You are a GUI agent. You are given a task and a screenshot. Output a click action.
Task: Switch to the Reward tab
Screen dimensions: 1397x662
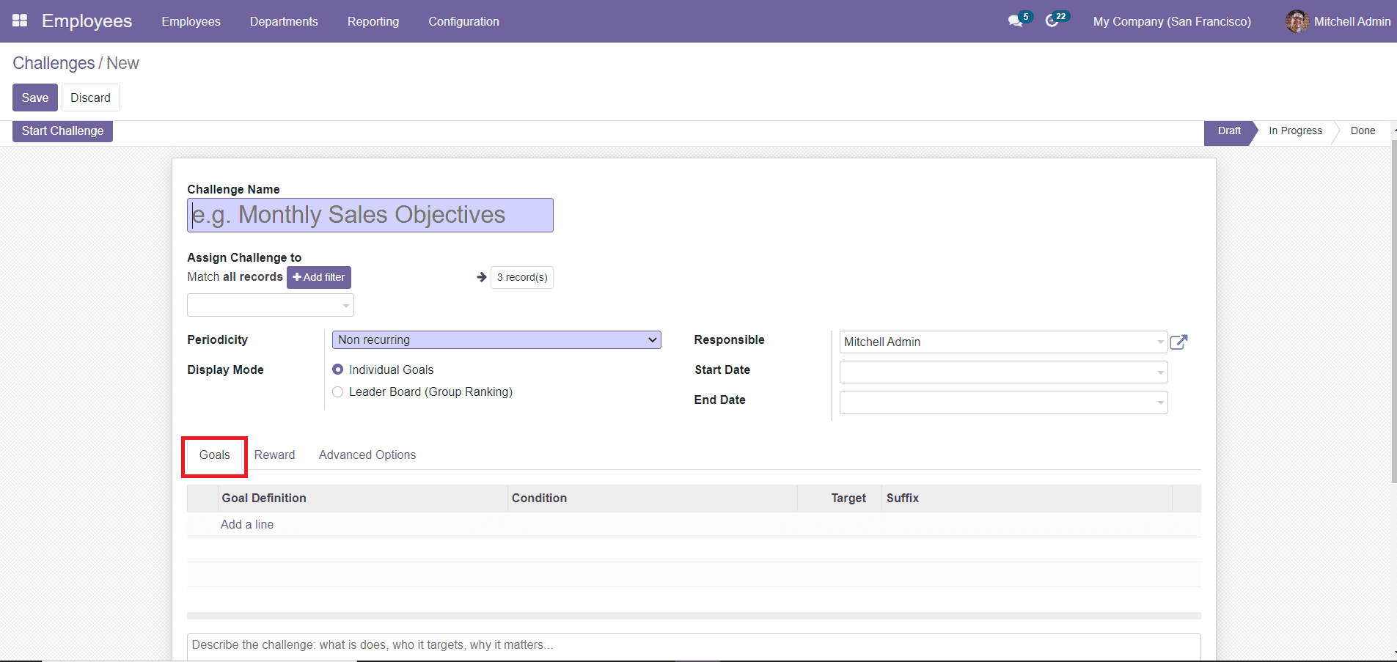[274, 455]
